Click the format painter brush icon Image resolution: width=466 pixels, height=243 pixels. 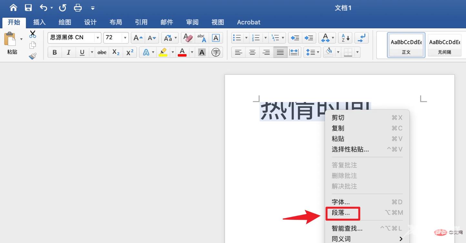[33, 56]
